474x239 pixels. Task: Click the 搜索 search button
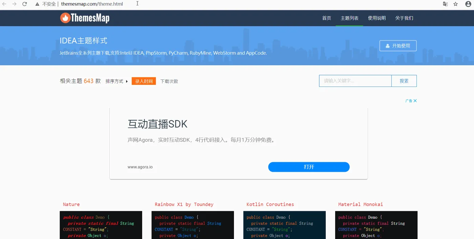coord(404,81)
